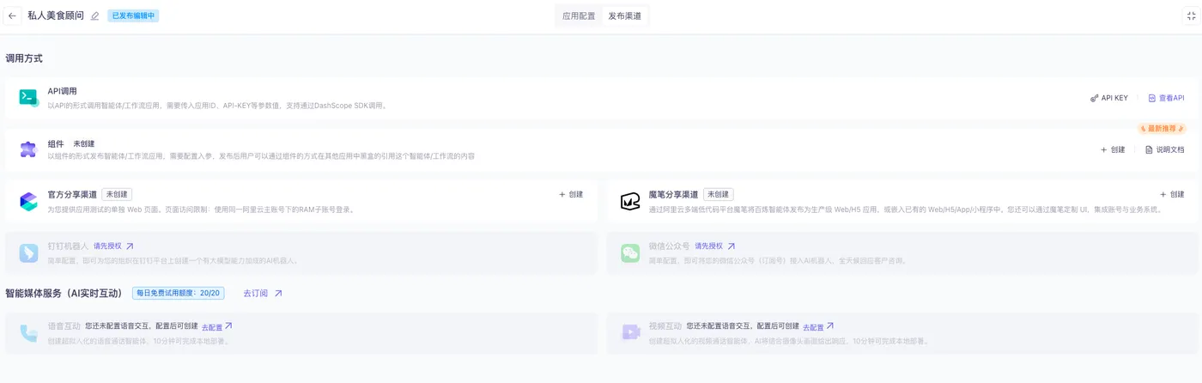The width and height of the screenshot is (1202, 383).
Task: Click 创建 for 官方分享渠道
Action: [571, 194]
